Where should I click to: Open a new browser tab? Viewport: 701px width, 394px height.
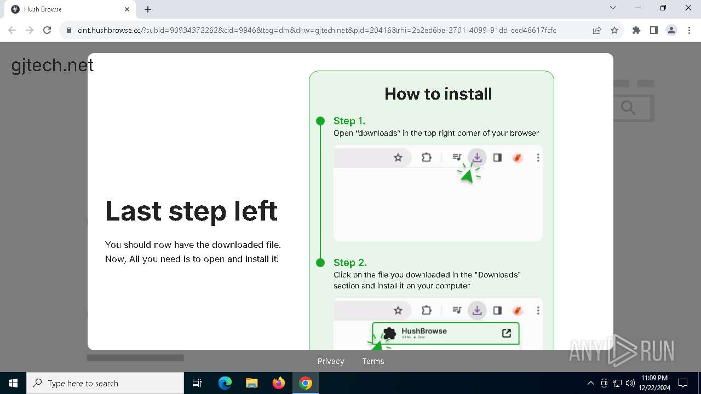click(148, 9)
